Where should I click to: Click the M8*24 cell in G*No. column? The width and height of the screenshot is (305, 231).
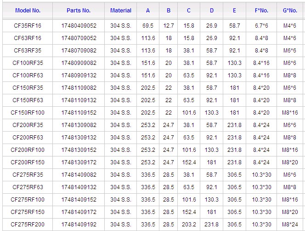pyautogui.click(x=290, y=225)
